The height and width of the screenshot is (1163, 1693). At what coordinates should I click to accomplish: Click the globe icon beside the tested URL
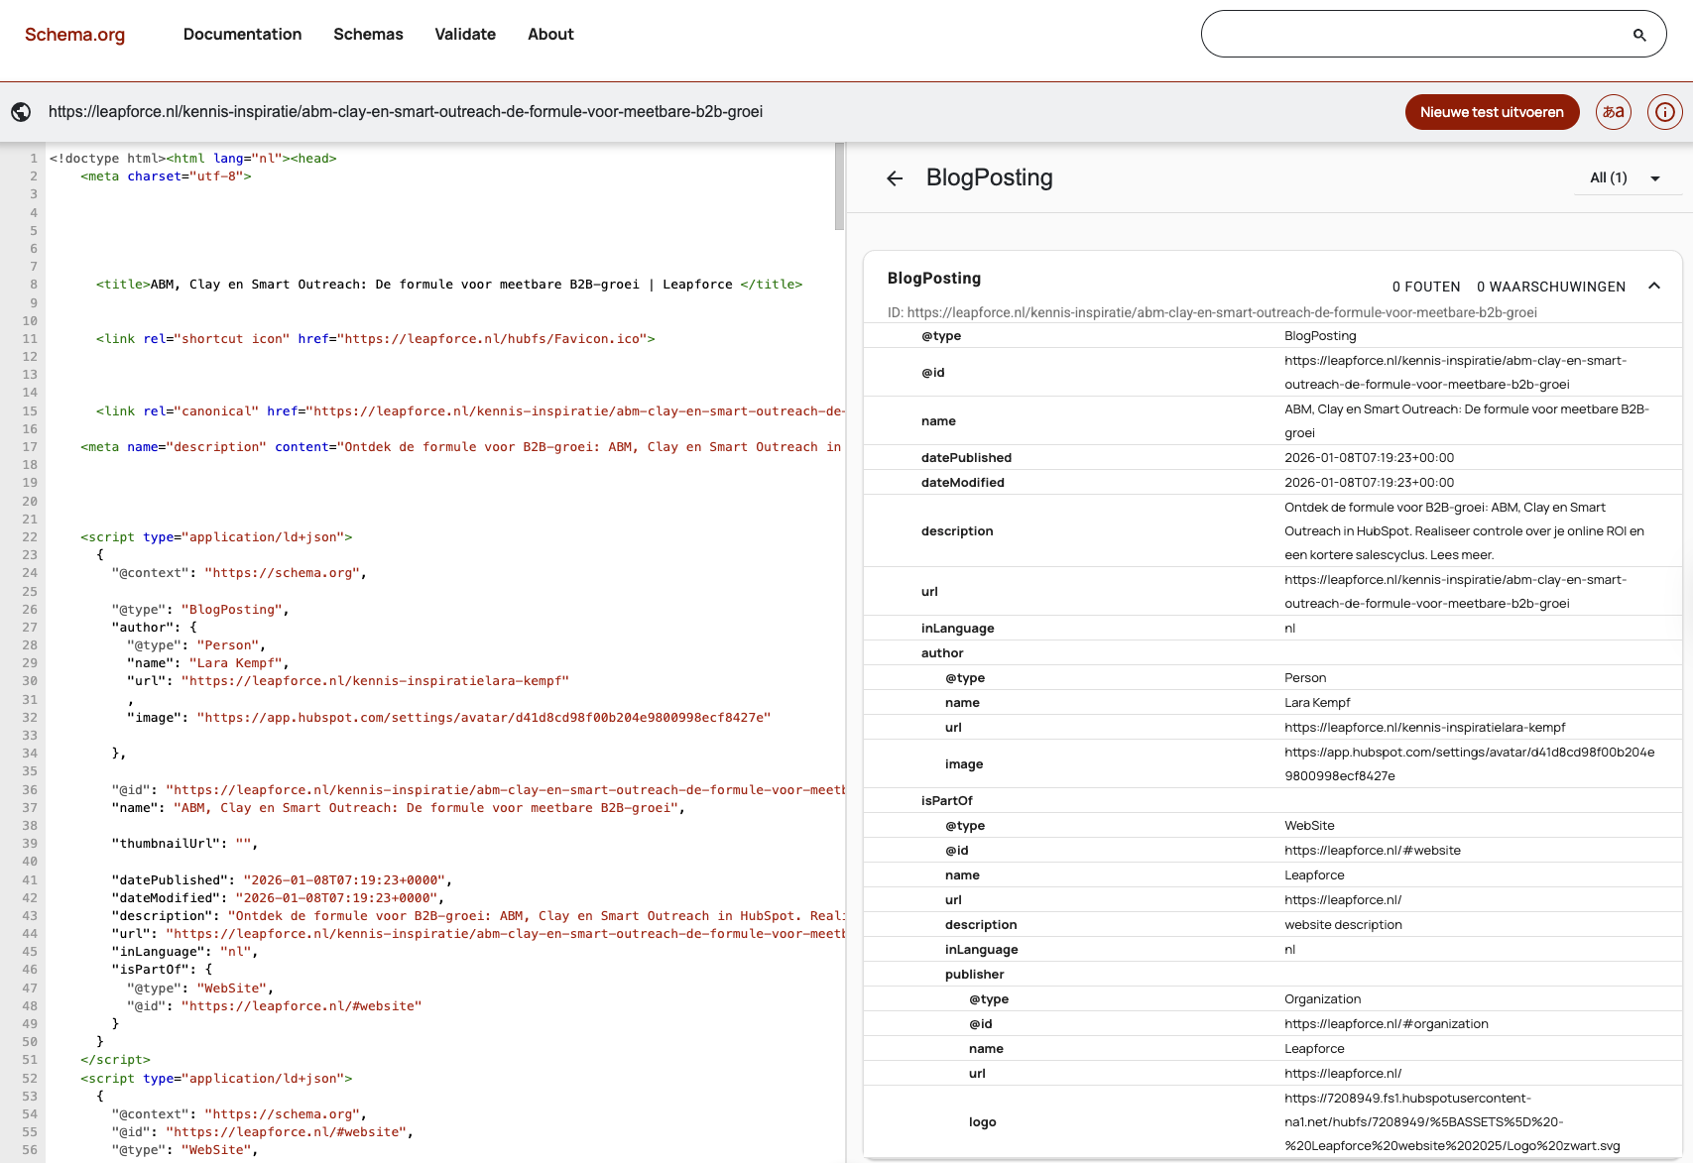(21, 112)
